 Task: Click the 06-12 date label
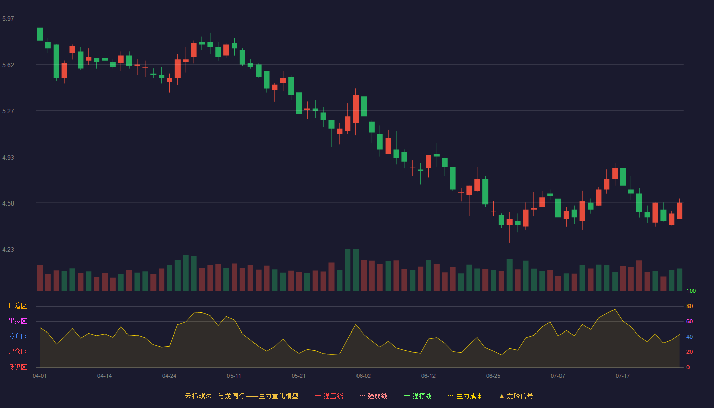[428, 376]
